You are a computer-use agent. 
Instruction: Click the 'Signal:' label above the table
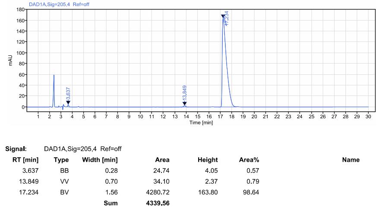[16, 149]
